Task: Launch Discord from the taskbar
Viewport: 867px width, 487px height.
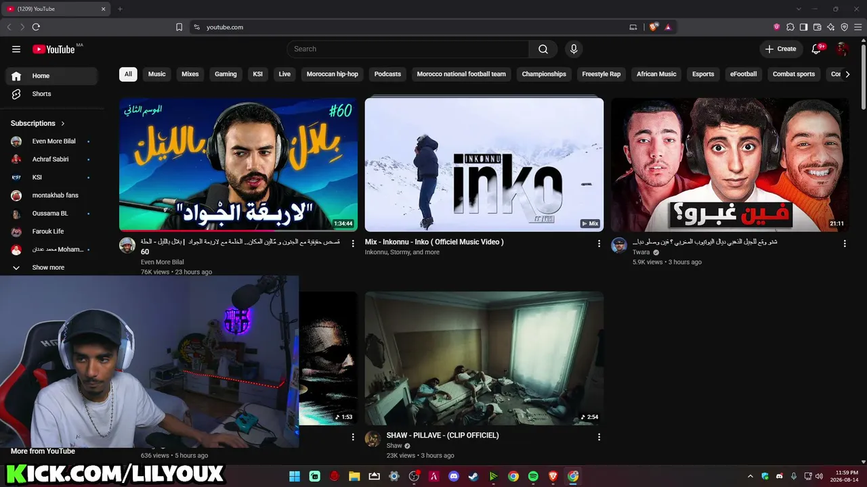Action: (x=454, y=476)
